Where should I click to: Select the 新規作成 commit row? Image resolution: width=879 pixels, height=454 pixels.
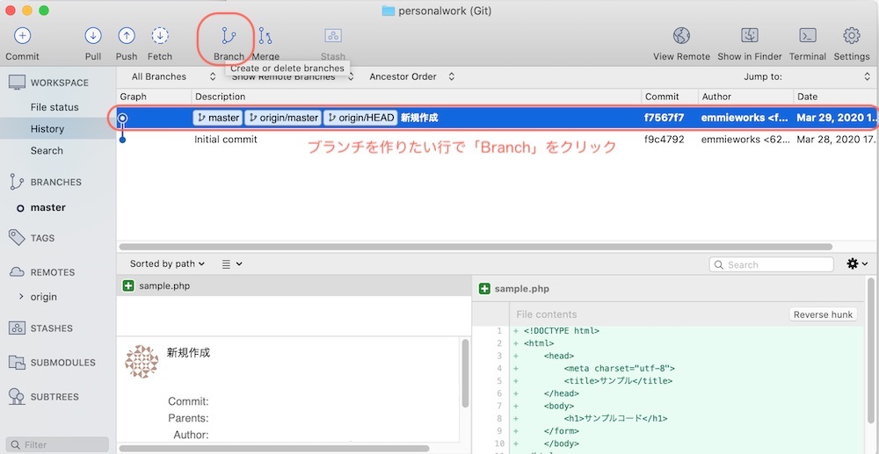[498, 119]
